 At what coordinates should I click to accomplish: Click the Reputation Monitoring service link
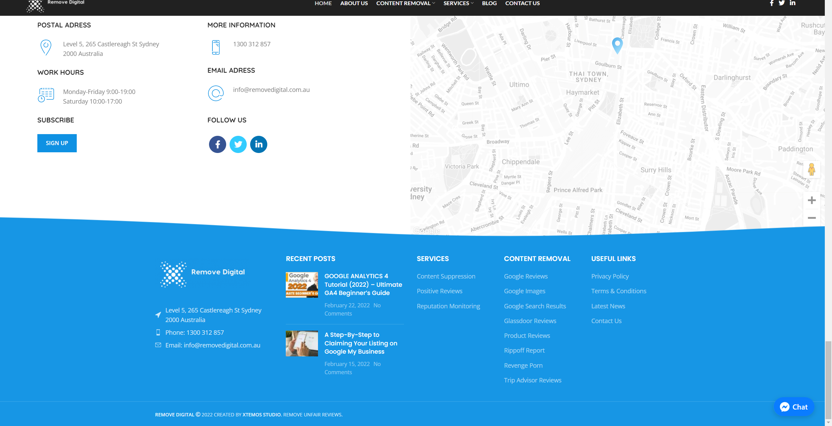(448, 306)
